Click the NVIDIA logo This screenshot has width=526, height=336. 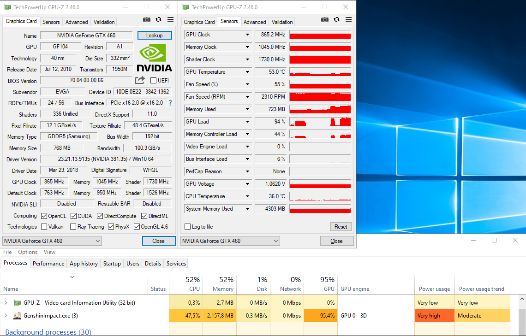(154, 58)
